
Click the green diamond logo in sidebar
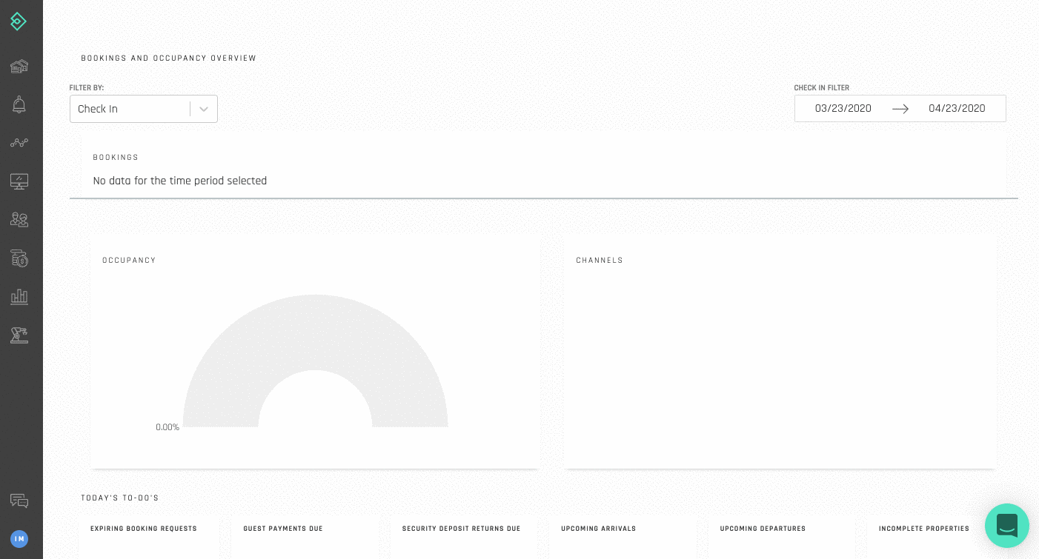point(19,21)
